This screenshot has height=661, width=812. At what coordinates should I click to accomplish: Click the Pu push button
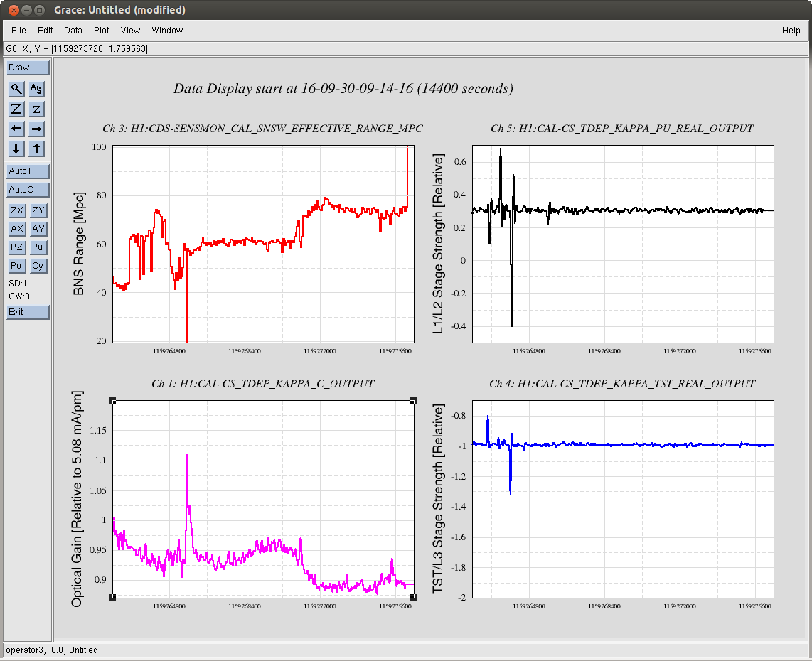click(38, 247)
